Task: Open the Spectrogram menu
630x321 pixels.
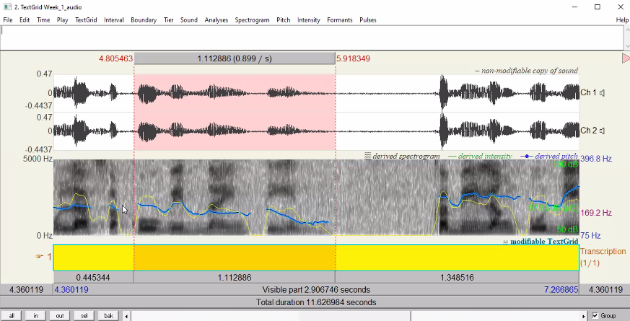Action: (x=252, y=20)
